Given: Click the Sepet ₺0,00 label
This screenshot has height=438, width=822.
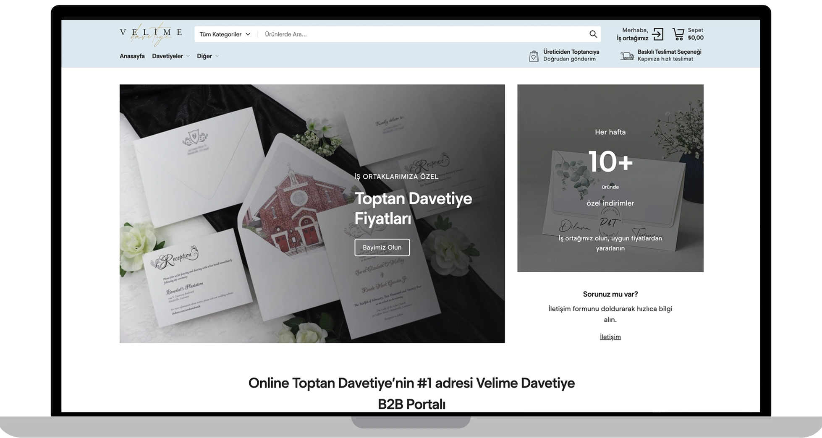Looking at the screenshot, I should pyautogui.click(x=695, y=34).
